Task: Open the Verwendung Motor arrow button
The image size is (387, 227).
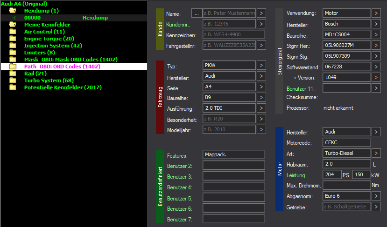Action: [376, 13]
